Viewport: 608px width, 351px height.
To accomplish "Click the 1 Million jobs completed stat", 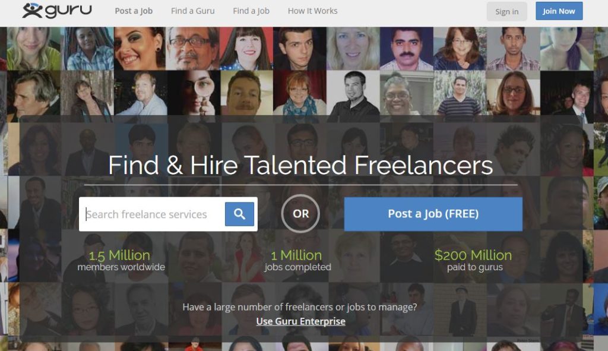I will (x=298, y=260).
